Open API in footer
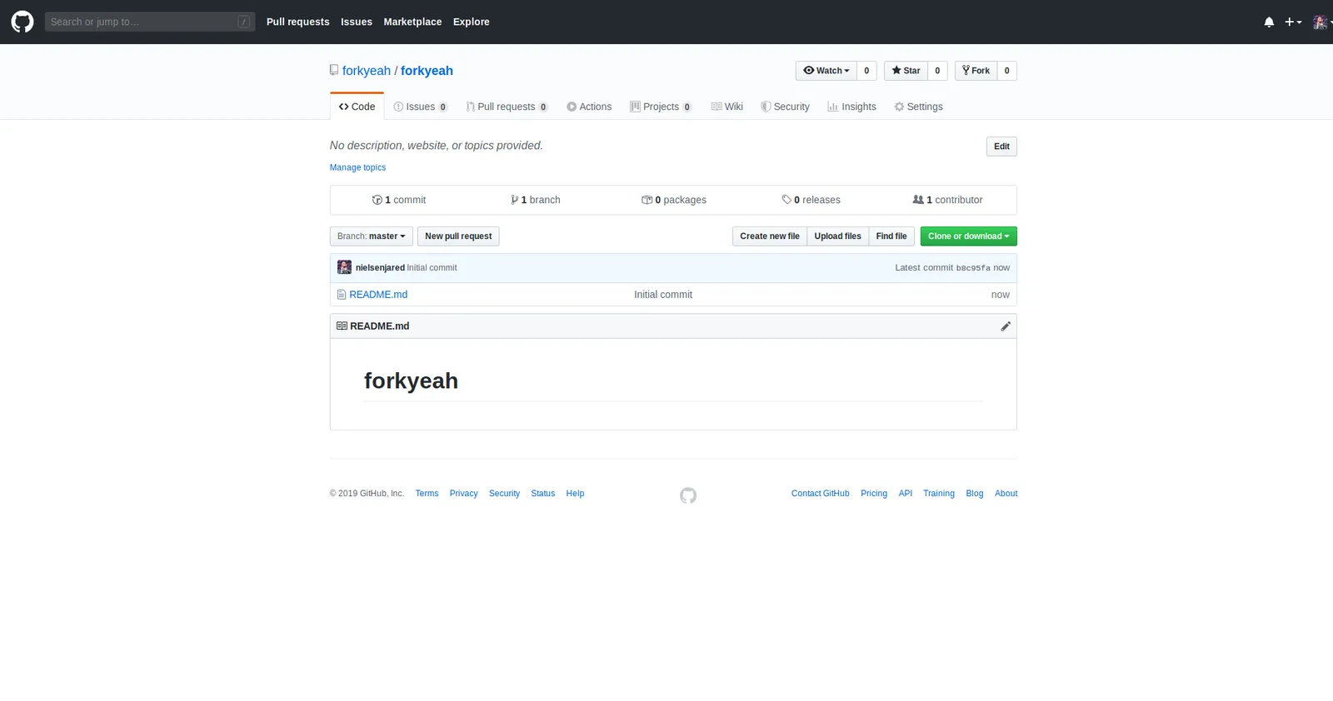The height and width of the screenshot is (701, 1333). tap(905, 494)
